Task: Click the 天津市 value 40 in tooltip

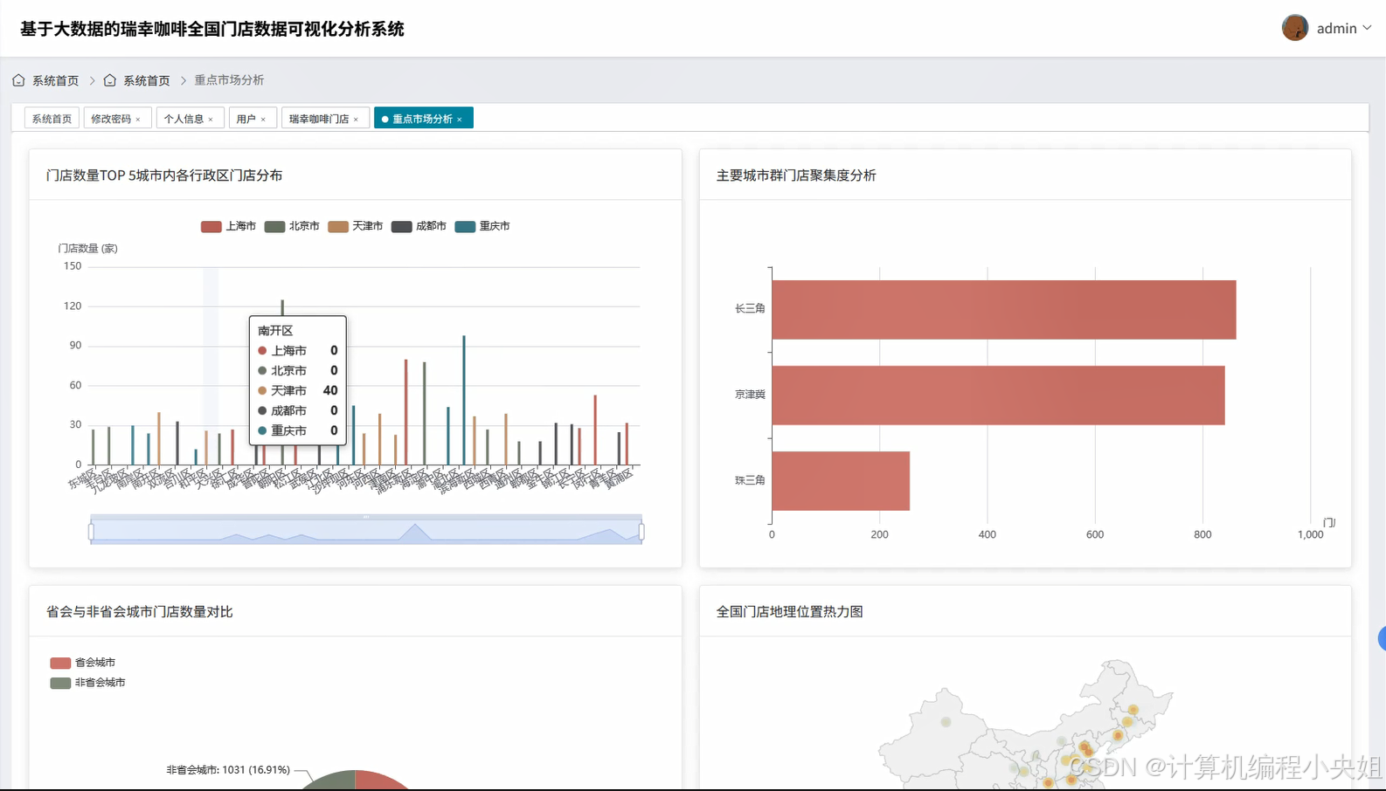Action: click(330, 390)
